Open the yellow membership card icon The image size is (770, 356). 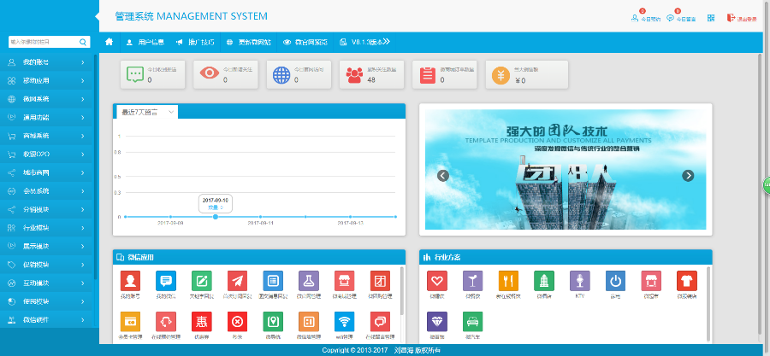[130, 321]
